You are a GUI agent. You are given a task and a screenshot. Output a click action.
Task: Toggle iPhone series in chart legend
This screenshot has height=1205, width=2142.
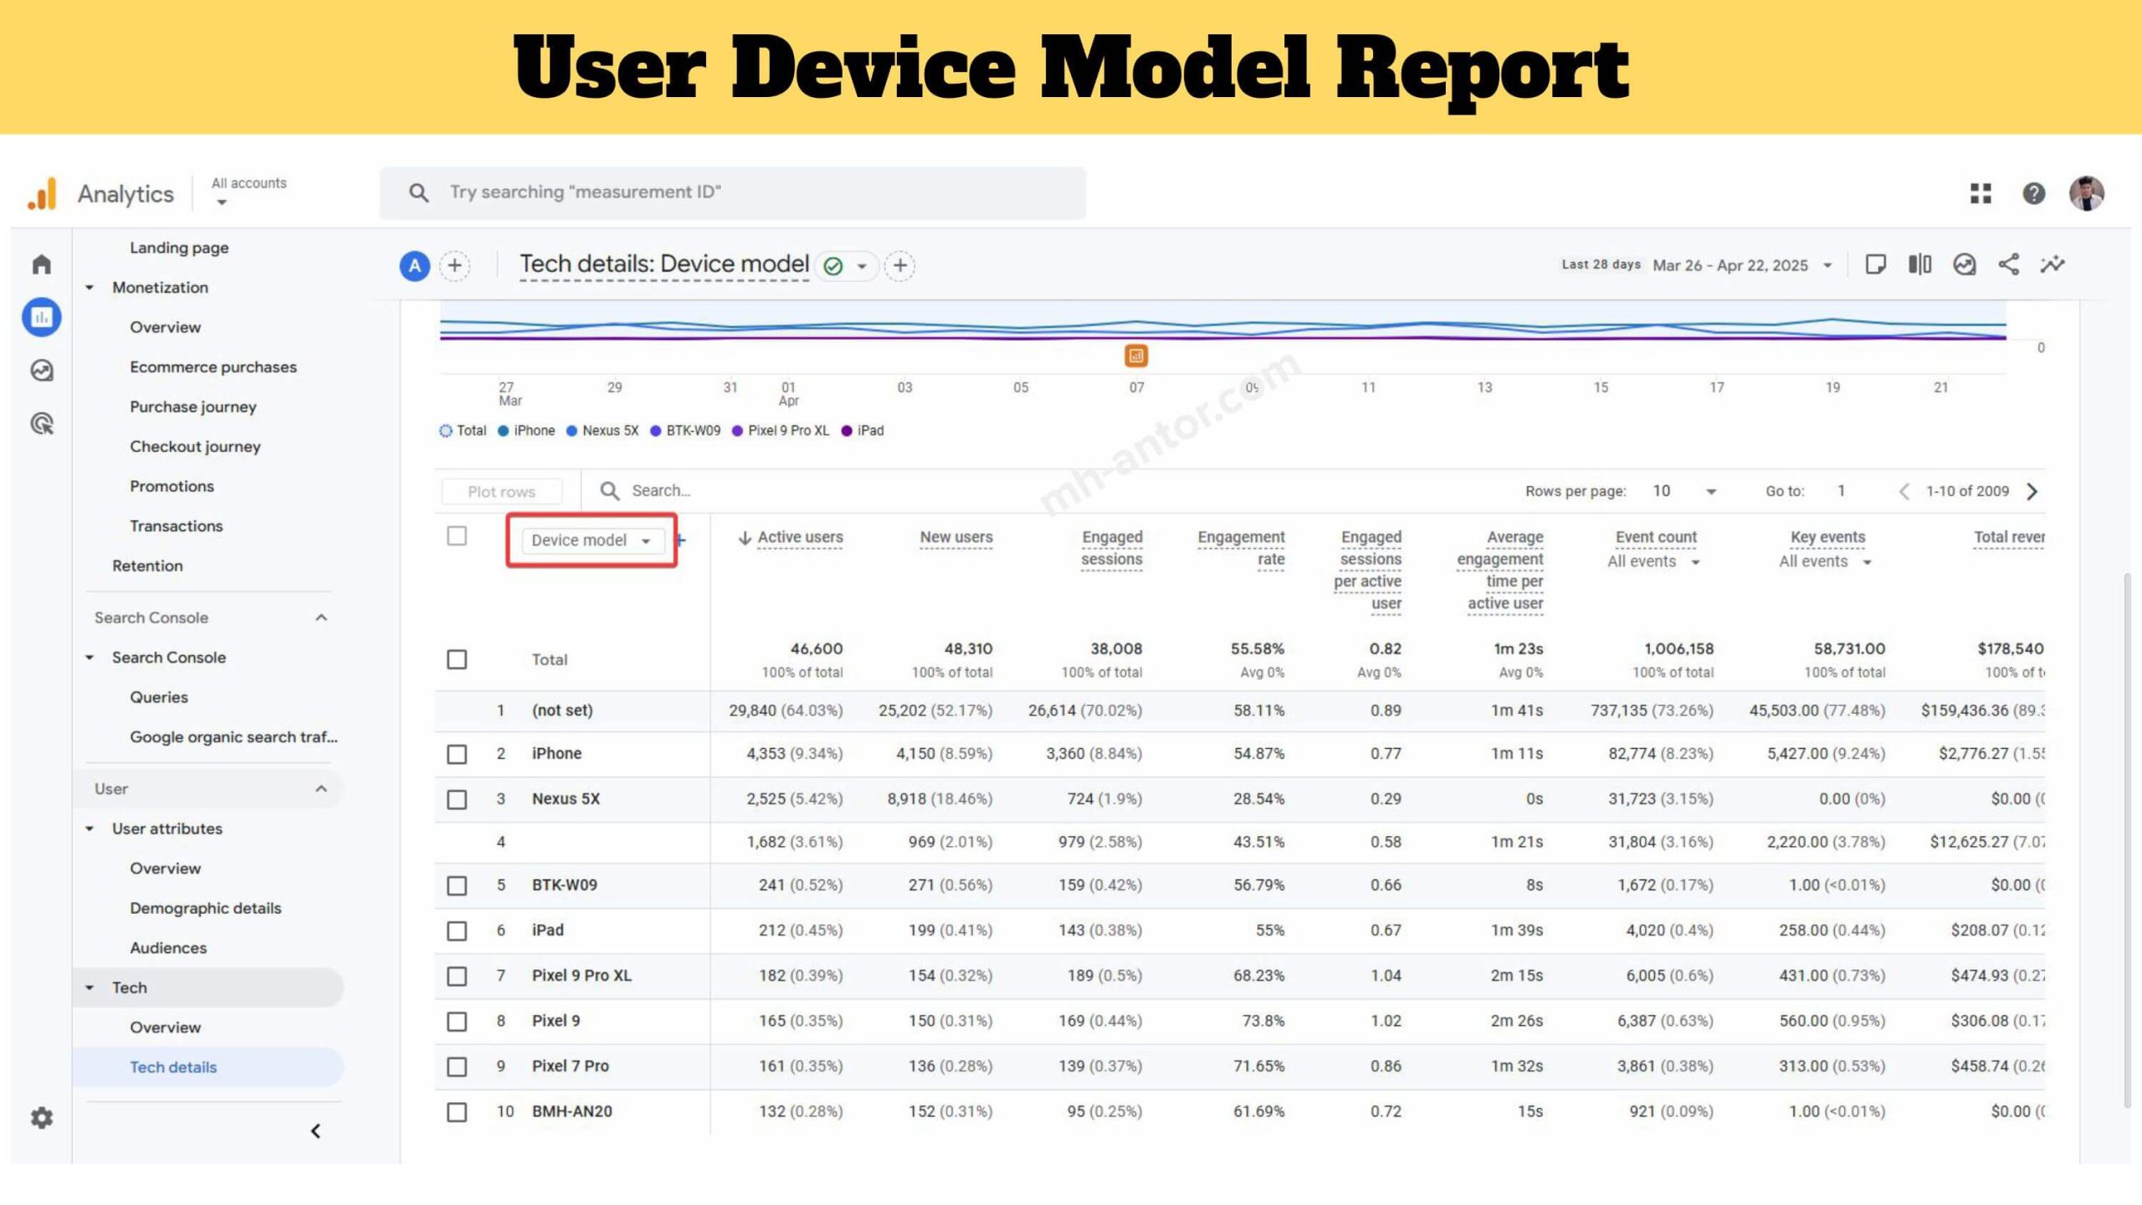tap(526, 430)
